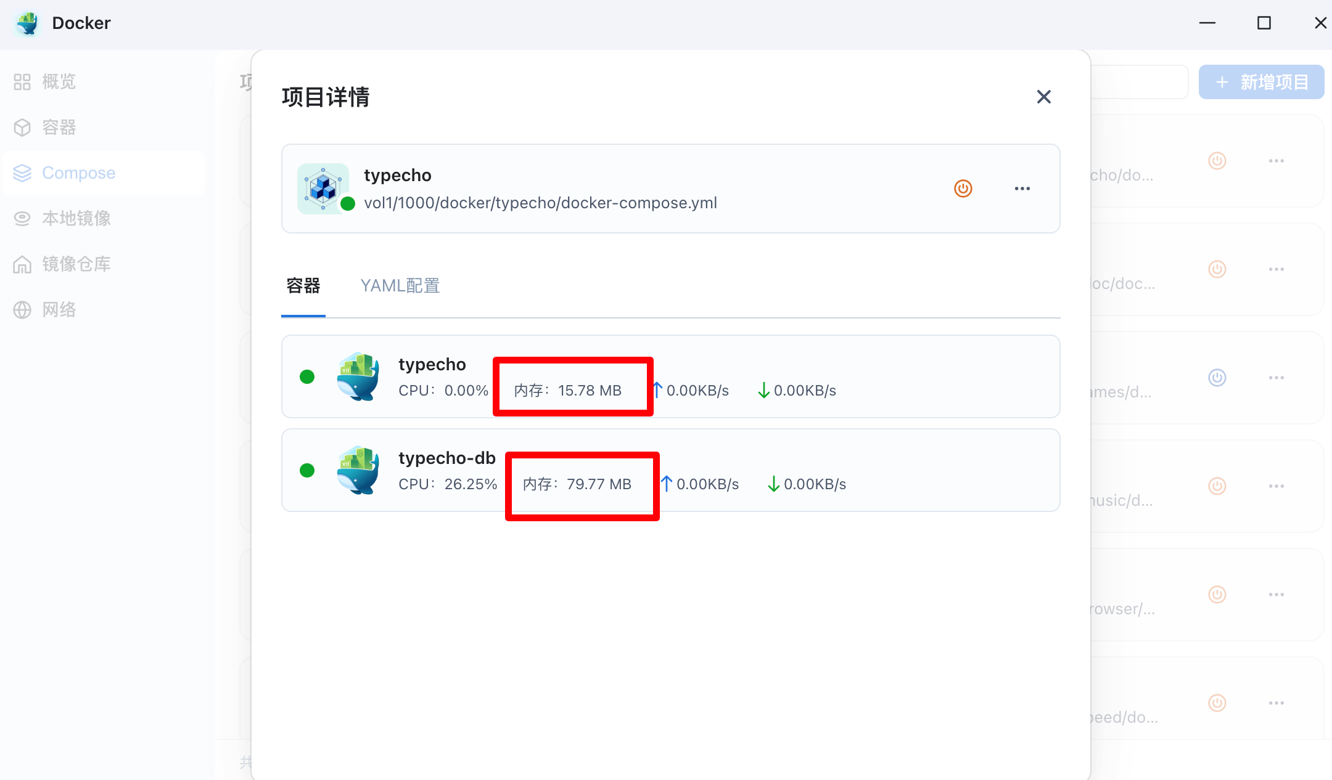The image size is (1332, 780).
Task: Toggle power for typecho project in dialog
Action: (963, 189)
